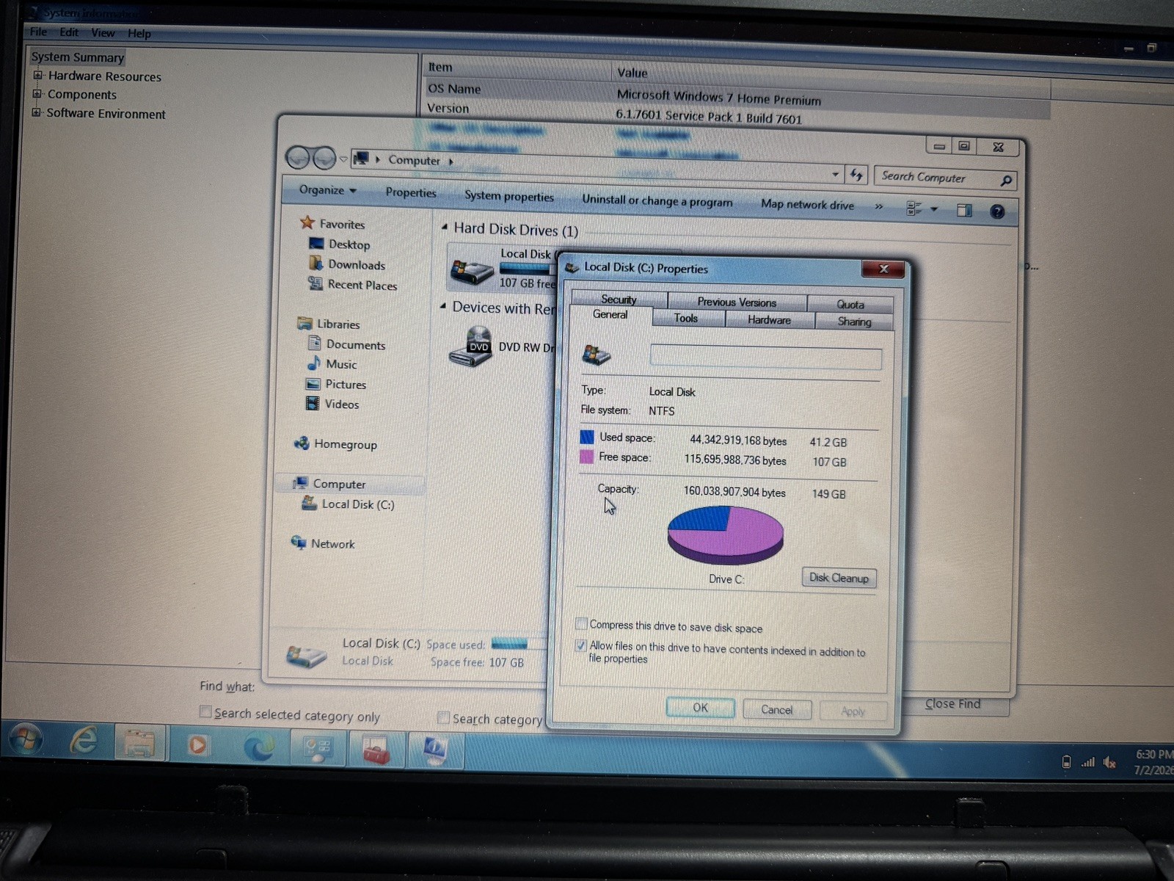Collapse Devices with Removable Storage group
Image resolution: width=1174 pixels, height=881 pixels.
442,306
